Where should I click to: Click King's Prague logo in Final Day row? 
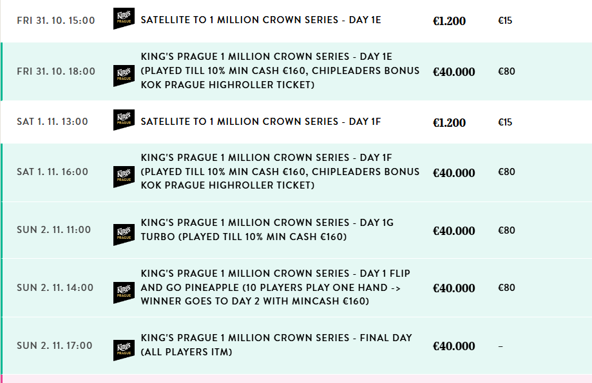[124, 350]
